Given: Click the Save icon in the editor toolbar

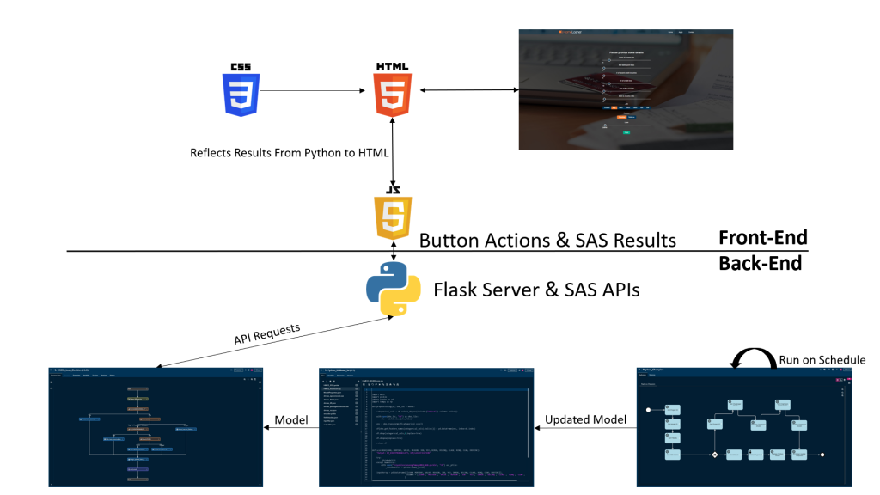Looking at the screenshot, I should tap(364, 384).
